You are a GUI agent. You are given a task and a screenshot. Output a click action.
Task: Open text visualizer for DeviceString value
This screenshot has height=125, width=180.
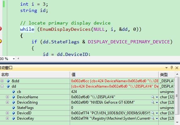(153, 102)
